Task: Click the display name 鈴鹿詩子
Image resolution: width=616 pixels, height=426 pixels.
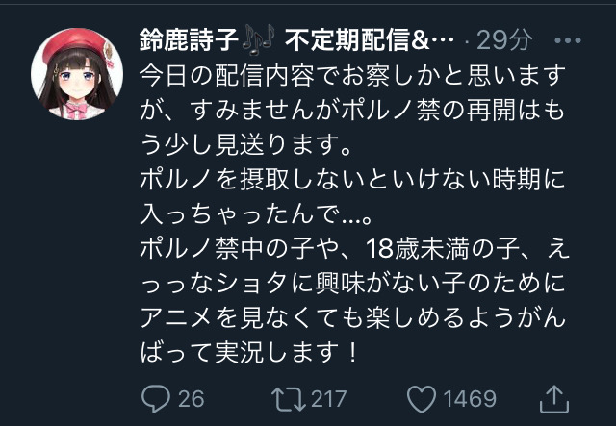Action: pos(189,40)
